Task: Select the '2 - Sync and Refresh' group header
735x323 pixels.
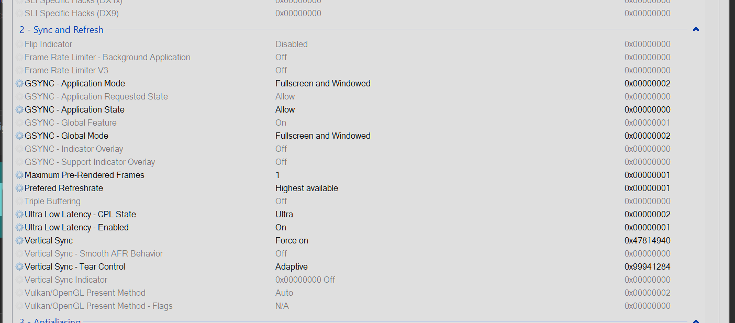Action: tap(61, 30)
